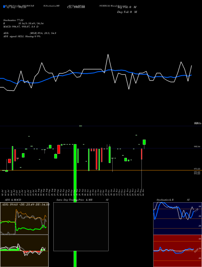This screenshot has width=202, height=267.
Task: Click the '(MGR) 39.6, 23.5, 54.3' ADX values
Action: click(43, 33)
